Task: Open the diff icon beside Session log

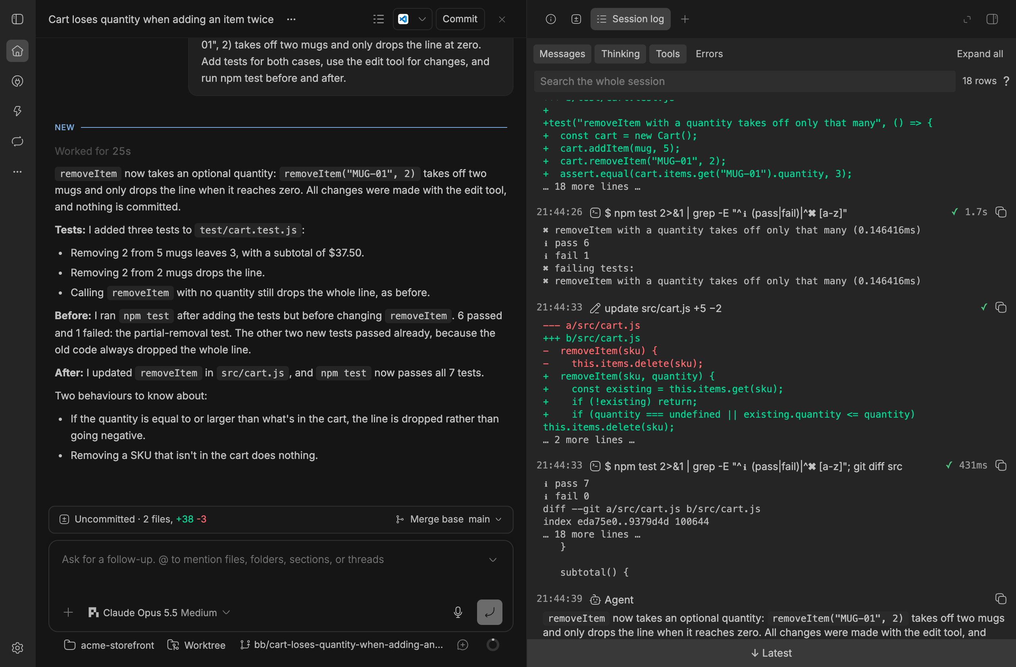Action: 576,19
